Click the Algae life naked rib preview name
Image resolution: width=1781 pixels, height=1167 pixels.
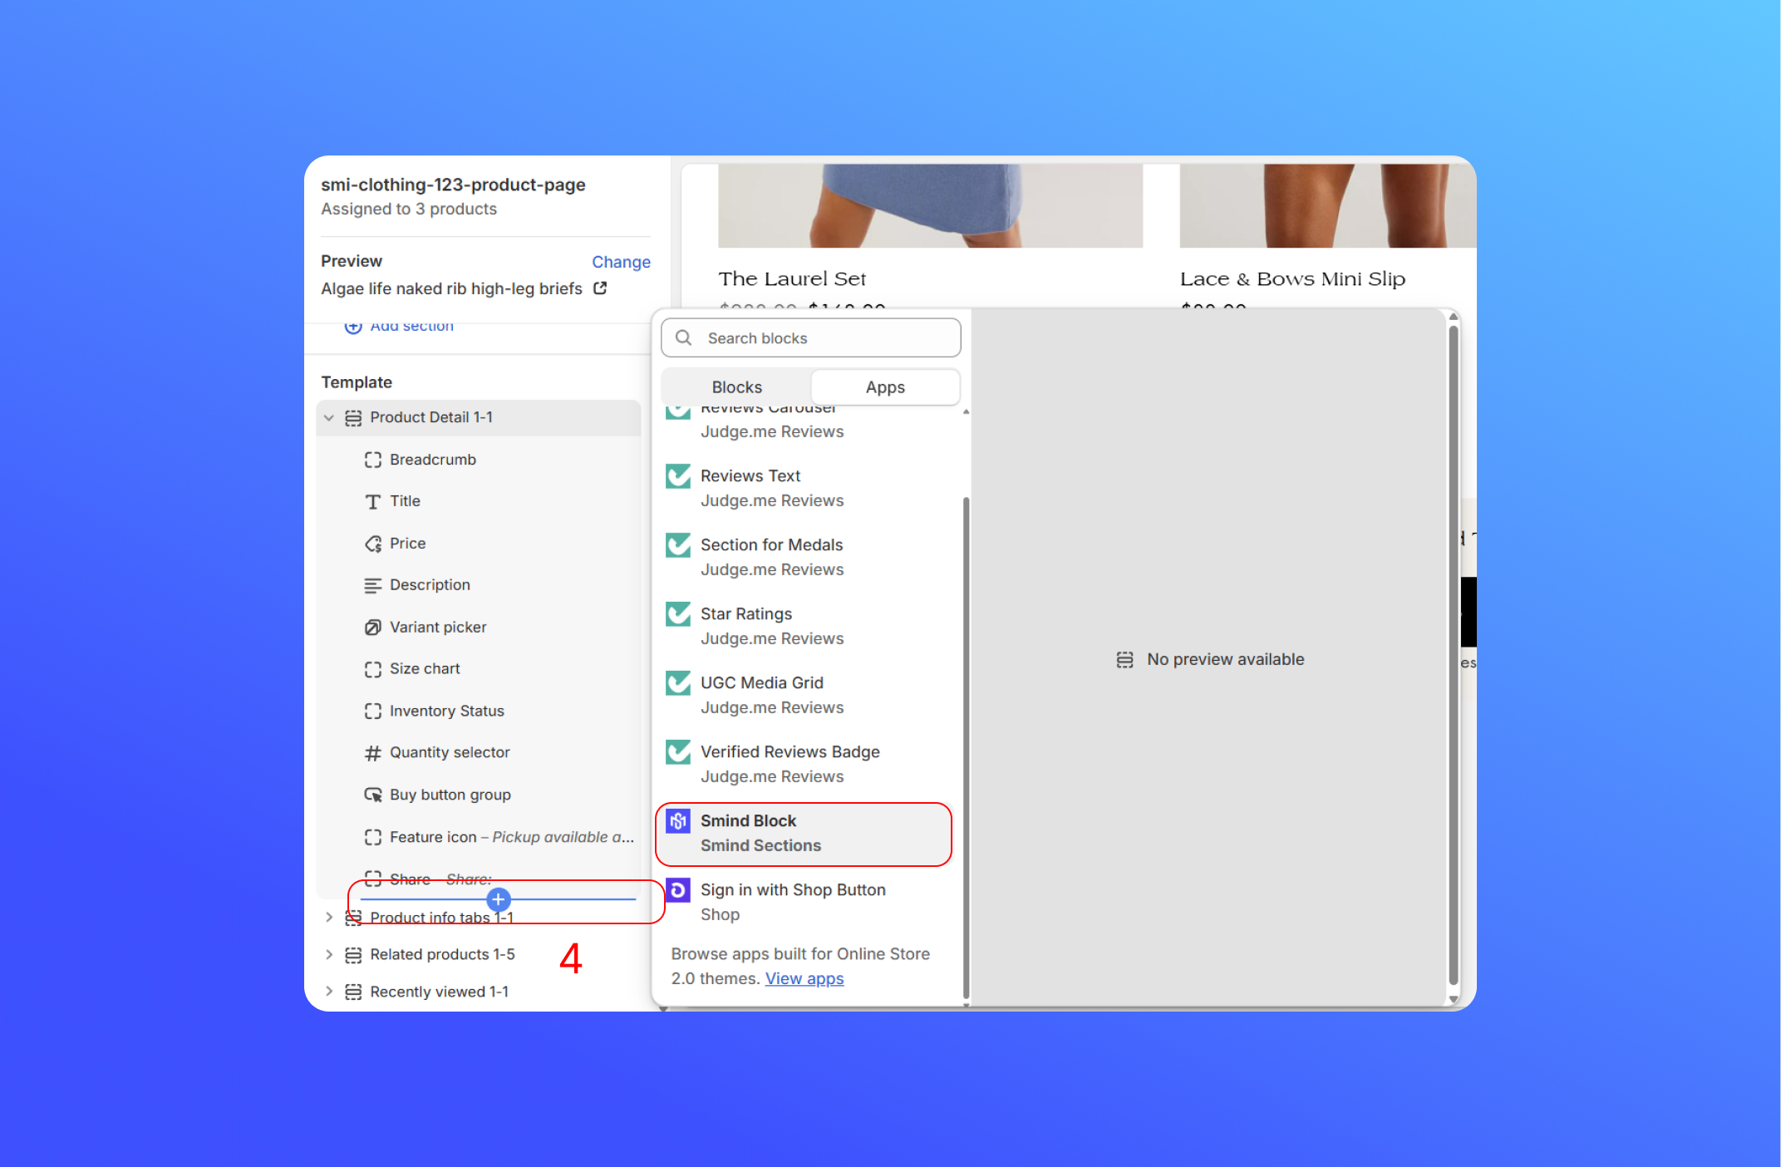[451, 289]
